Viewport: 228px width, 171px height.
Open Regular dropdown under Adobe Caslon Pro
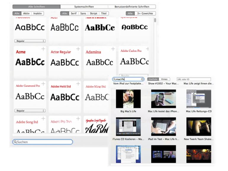point(134,75)
